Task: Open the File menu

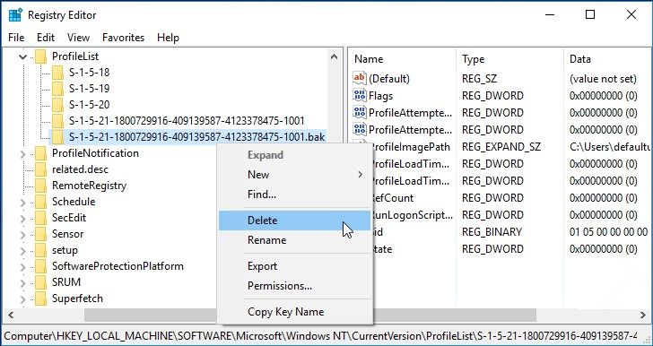Action: pos(16,38)
